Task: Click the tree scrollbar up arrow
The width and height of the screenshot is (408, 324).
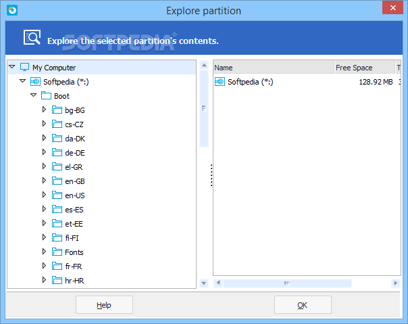Action: tap(204, 65)
